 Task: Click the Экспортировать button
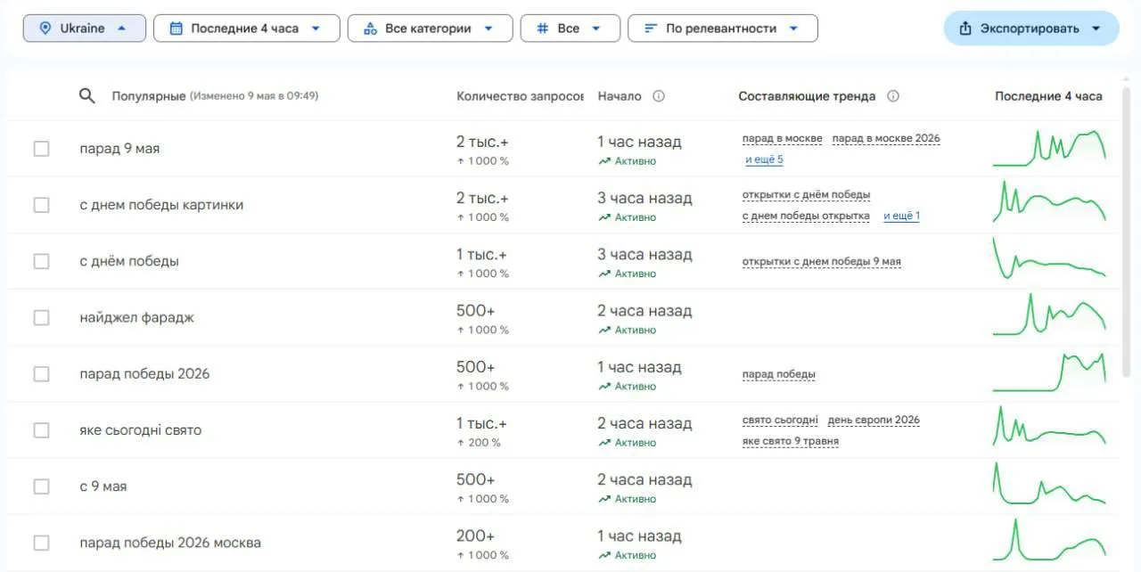click(1031, 29)
